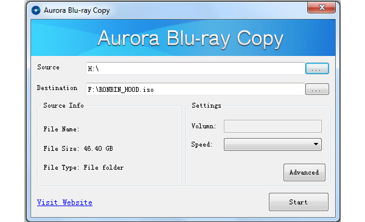Screen dimensions: 365x222
Task: Click the Aurora Blu-ray Copy disc icon
Action: tap(36, 10)
